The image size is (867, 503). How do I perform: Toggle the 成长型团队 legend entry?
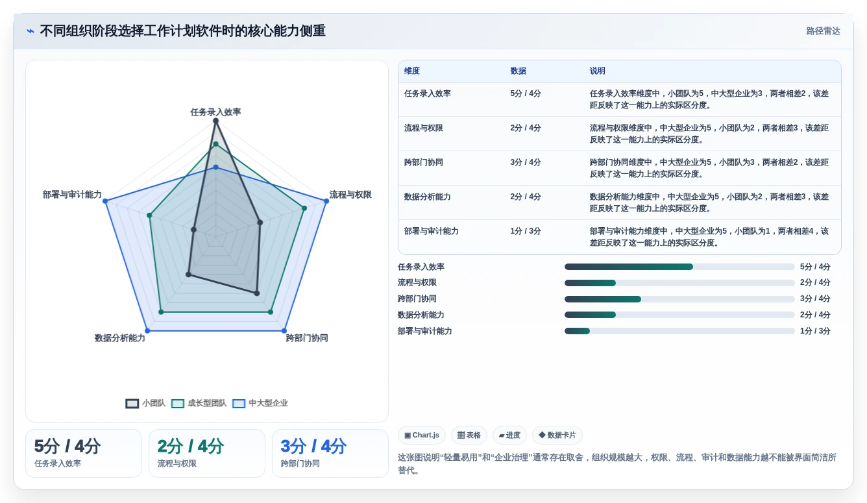(x=199, y=403)
